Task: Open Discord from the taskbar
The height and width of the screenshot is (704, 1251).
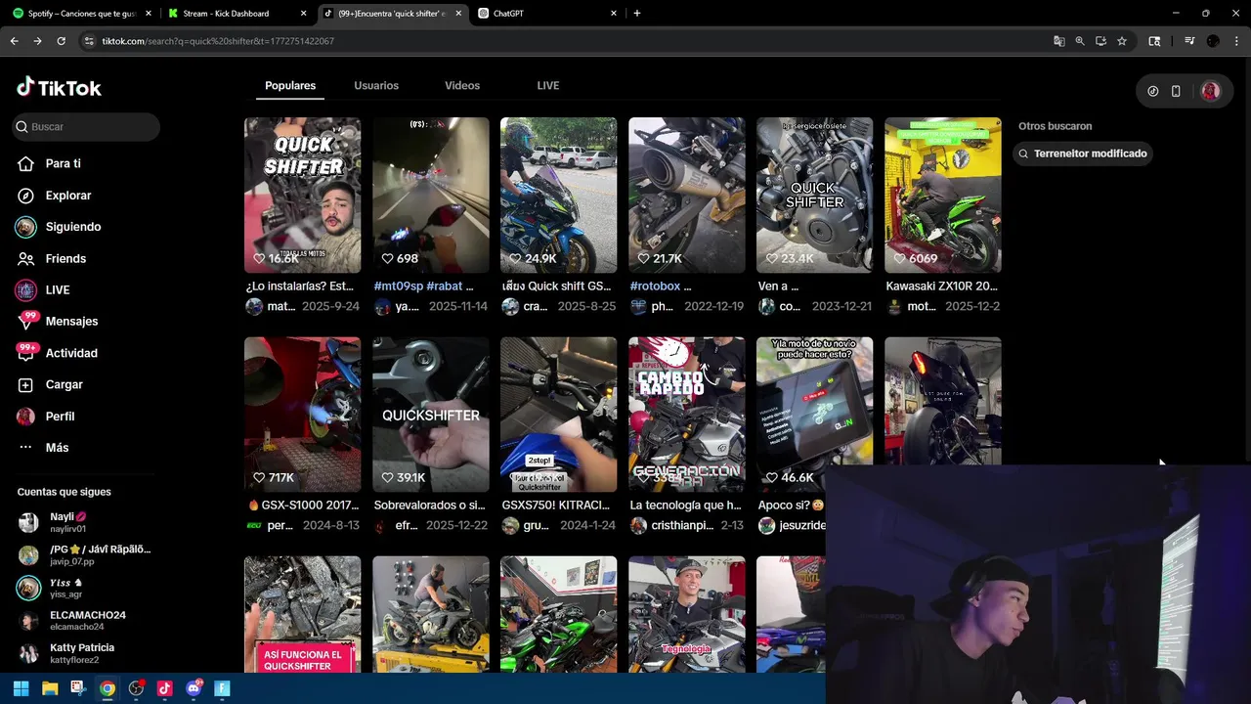Action: 194,688
